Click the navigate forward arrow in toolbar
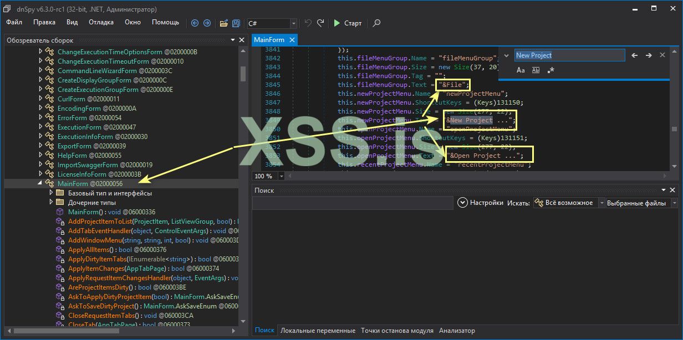The image size is (683, 340). 207,23
